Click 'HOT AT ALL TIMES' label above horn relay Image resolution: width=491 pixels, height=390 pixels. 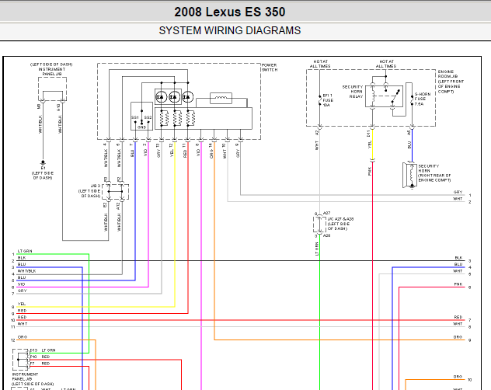click(x=386, y=64)
